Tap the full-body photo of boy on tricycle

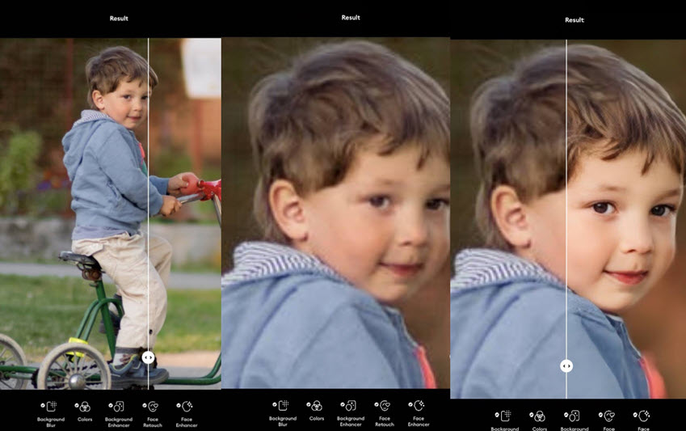[x=110, y=213]
